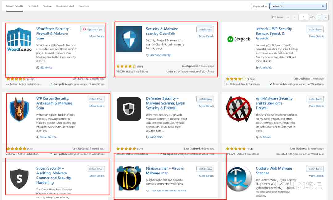Click the Cerber Tech Inc author link

(49, 137)
